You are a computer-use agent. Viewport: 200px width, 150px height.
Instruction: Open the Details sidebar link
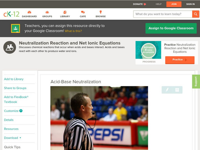[9, 120]
